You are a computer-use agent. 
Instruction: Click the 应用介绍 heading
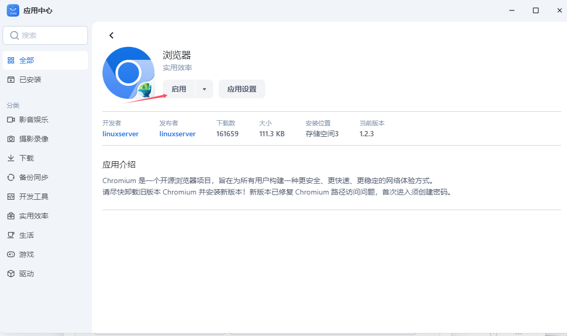point(119,165)
